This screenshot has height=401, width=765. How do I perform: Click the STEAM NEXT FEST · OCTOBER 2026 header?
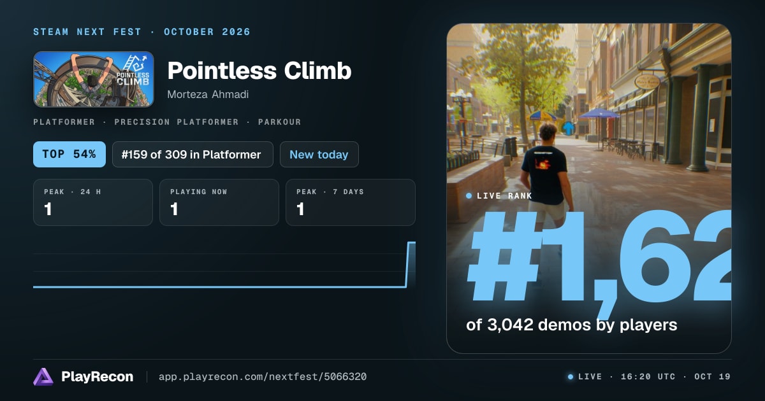point(142,32)
